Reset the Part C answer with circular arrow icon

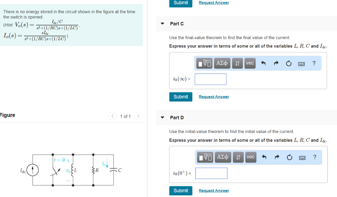pos(289,63)
